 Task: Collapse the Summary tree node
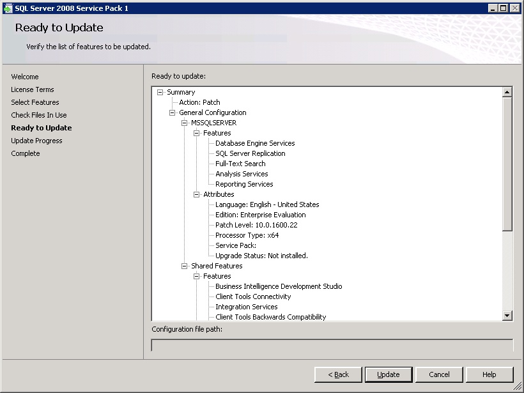point(160,92)
